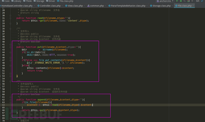Collapse the is_dir if block at line 44
Image resolution: width=205 pixels, height=122 pixels.
click(x=10, y=52)
